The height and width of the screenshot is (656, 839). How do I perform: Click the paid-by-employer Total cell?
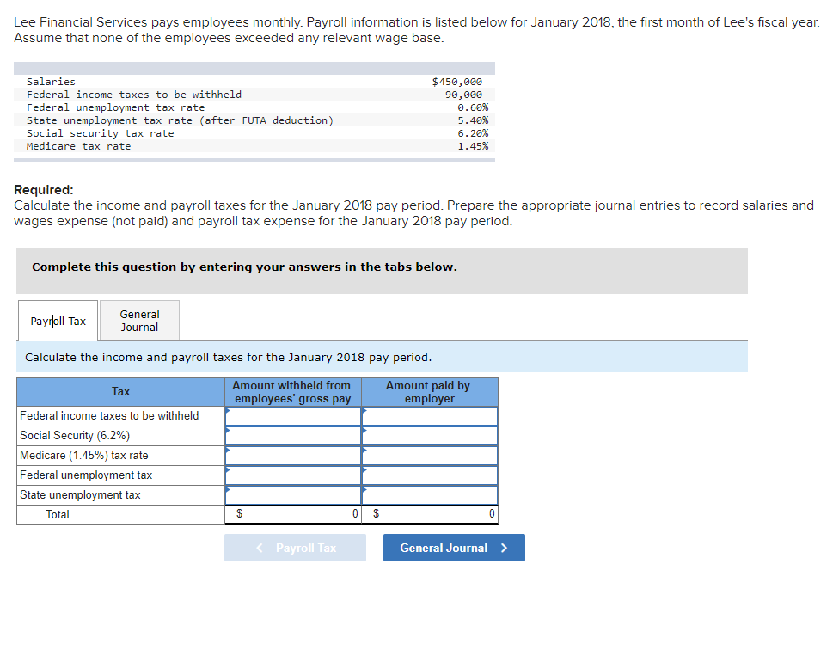(430, 514)
